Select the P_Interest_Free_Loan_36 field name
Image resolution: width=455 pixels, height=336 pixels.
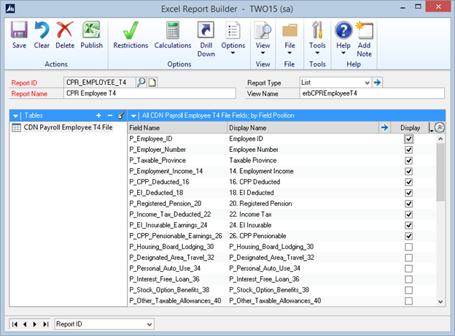[x=164, y=279]
